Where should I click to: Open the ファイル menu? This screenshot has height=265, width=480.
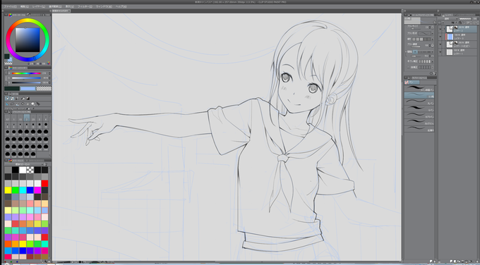point(10,6)
